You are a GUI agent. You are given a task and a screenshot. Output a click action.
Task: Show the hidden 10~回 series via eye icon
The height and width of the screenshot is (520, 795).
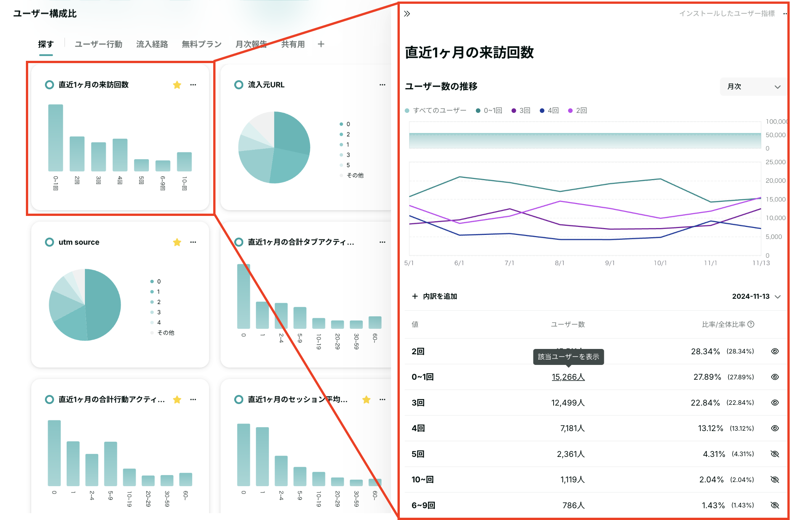click(775, 480)
